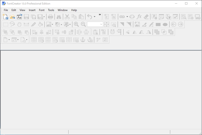The width and height of the screenshot is (202, 135).
Task: Open the Tools menu
Action: [x=51, y=10]
